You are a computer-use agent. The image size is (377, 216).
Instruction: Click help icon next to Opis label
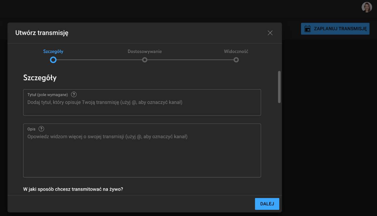coord(41,129)
